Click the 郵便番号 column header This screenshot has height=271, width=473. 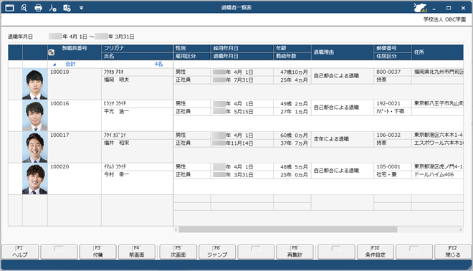(x=393, y=48)
